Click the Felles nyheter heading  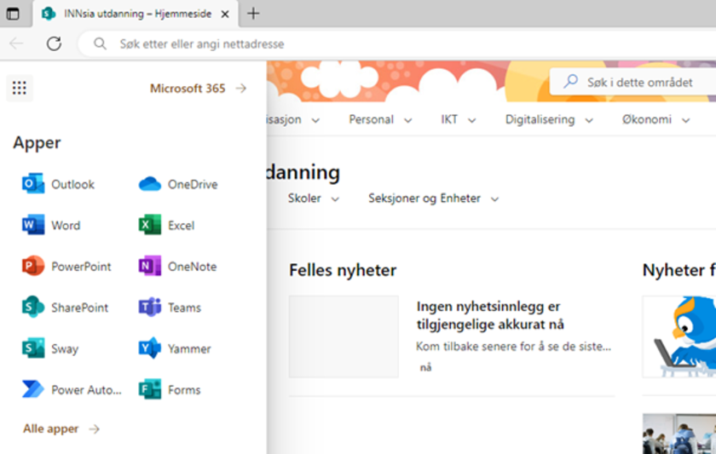pyautogui.click(x=343, y=270)
